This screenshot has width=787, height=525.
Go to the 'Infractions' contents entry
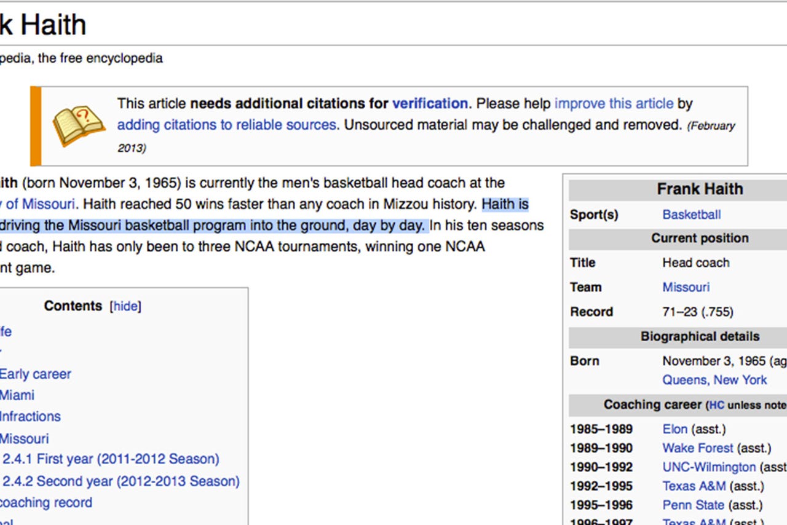[x=30, y=416]
